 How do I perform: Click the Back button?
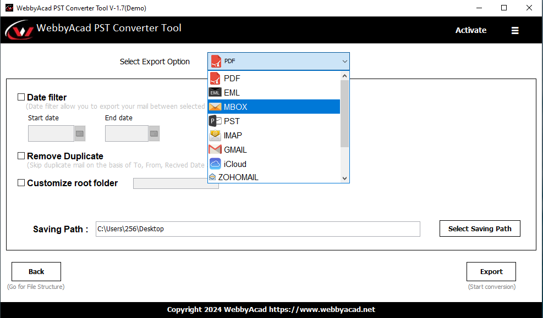[36, 272]
